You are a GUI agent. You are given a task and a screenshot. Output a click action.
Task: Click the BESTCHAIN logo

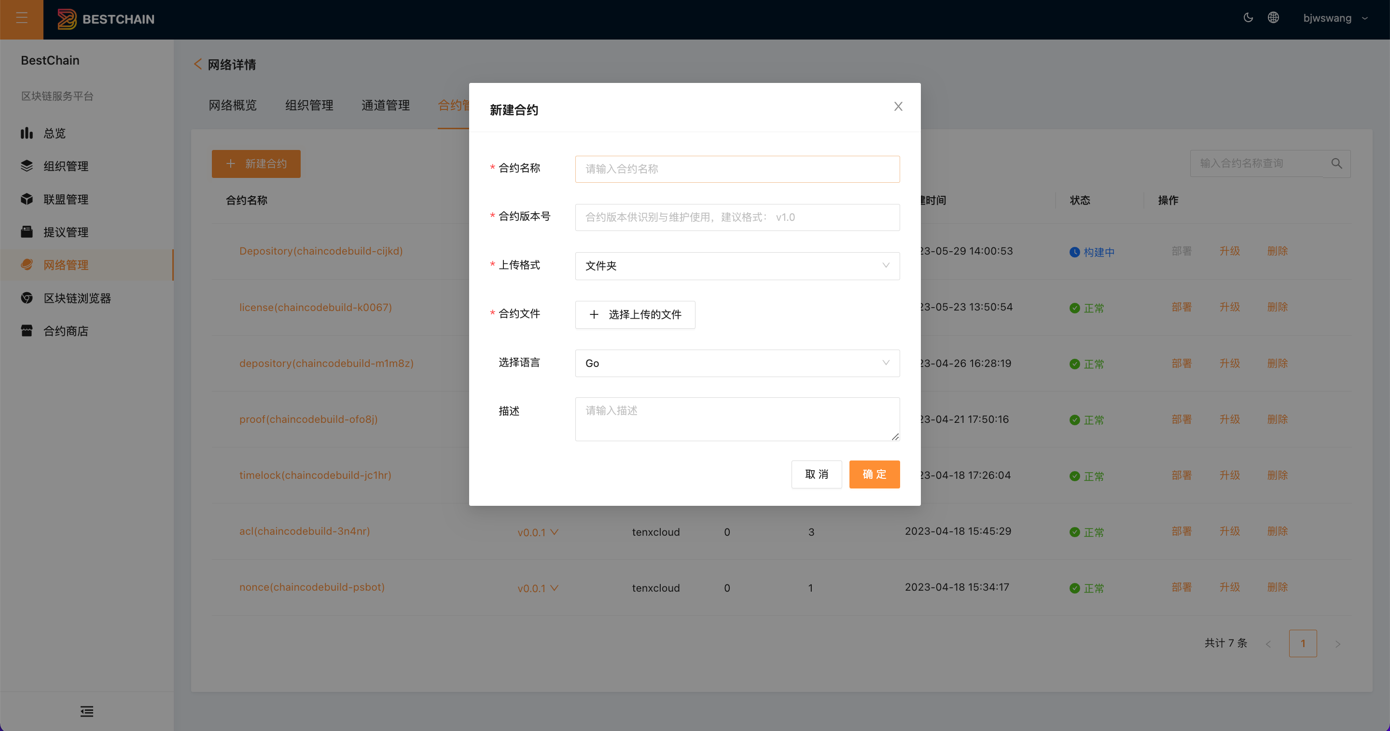106,19
